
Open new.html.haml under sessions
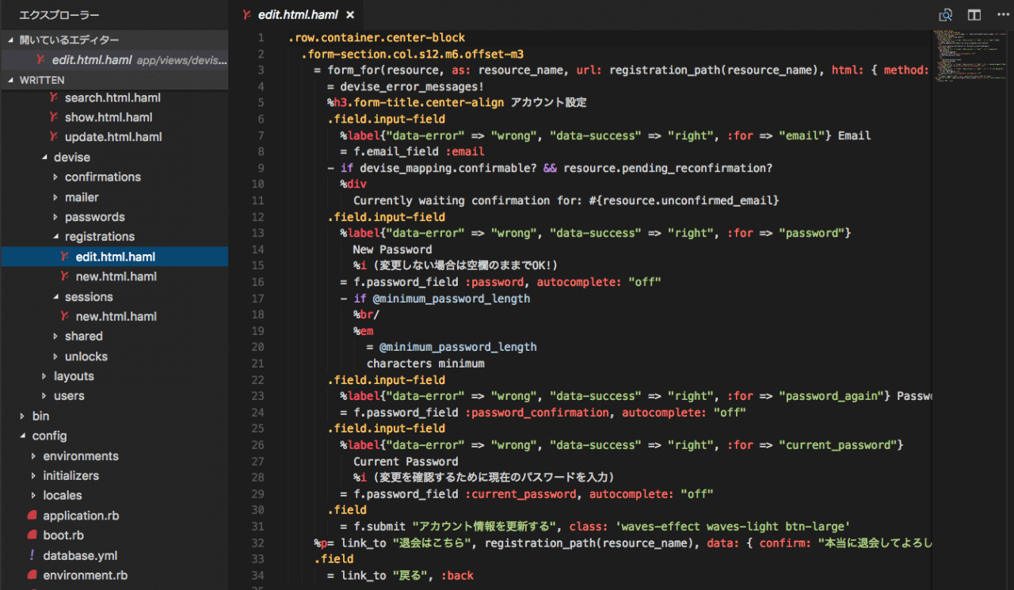(116, 316)
